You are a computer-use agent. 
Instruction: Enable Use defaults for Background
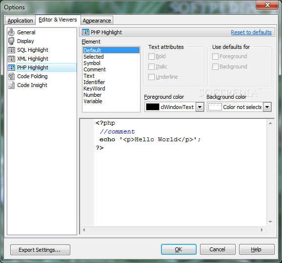point(215,66)
